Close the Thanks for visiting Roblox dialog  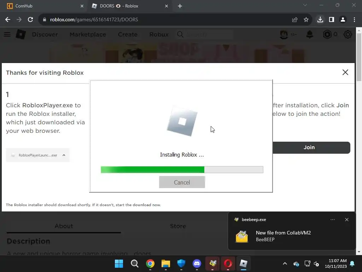tap(345, 72)
